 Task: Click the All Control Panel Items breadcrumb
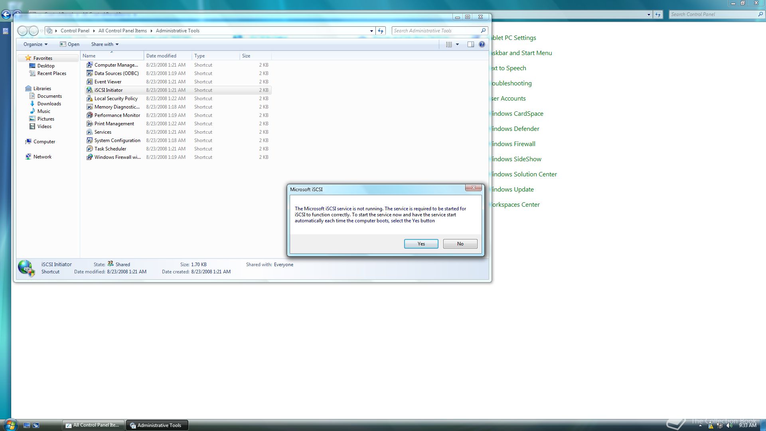pyautogui.click(x=122, y=30)
